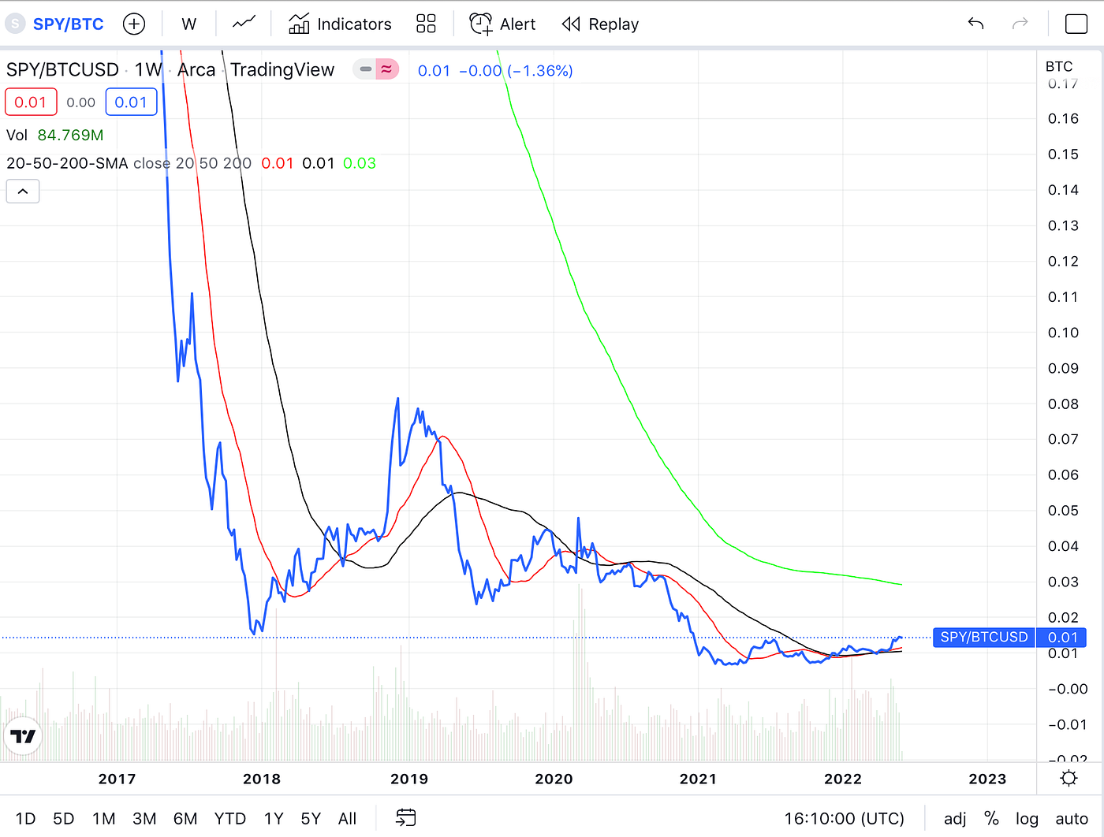
Task: Set date range to 5D
Action: pos(63,818)
